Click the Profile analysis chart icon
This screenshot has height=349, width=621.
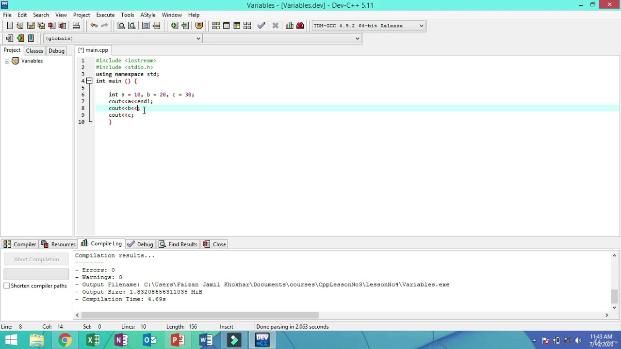290,26
